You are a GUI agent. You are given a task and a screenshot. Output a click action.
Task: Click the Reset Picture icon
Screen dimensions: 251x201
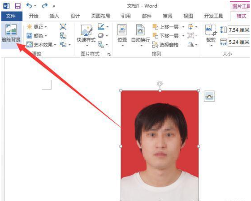click(x=63, y=44)
